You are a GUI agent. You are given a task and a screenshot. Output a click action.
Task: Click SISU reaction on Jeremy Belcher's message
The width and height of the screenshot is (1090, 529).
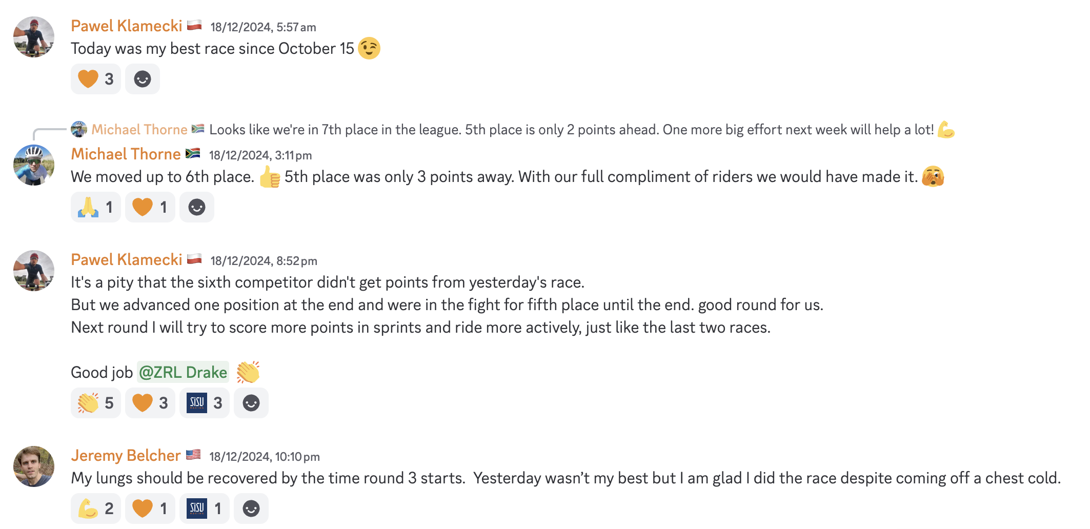205,508
